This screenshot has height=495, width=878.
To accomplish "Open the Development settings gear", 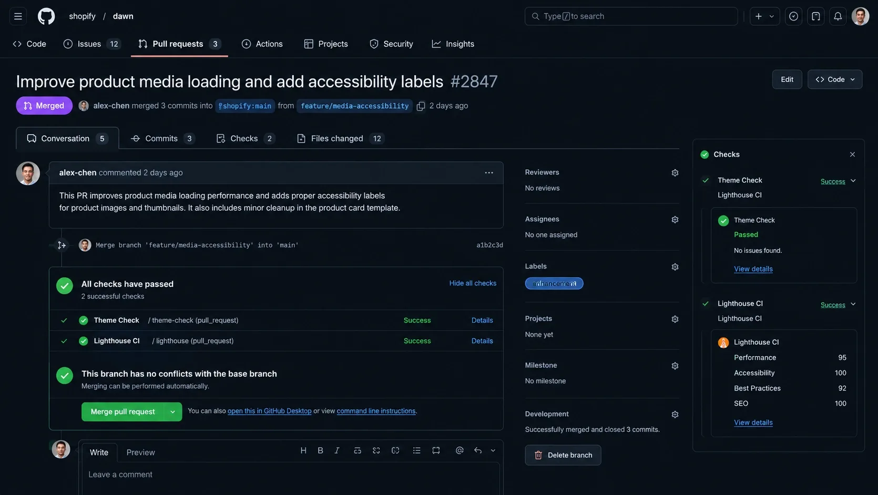I will 675,415.
